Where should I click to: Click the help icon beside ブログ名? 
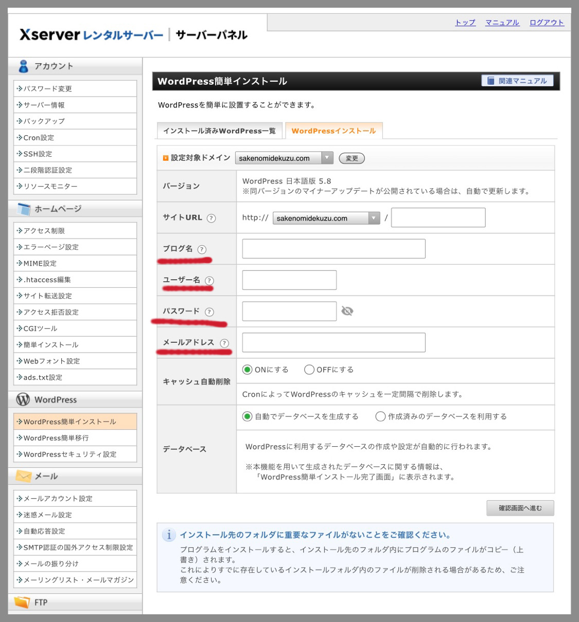[x=202, y=249]
